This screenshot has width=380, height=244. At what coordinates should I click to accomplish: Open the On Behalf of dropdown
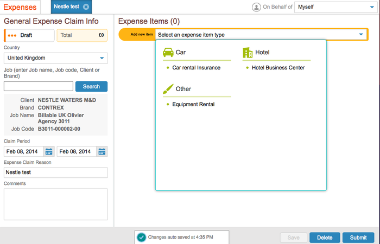click(335, 7)
